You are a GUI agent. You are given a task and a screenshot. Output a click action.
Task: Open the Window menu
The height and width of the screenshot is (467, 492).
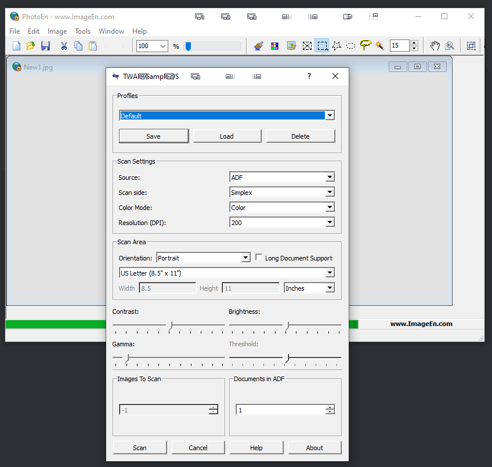(x=111, y=31)
